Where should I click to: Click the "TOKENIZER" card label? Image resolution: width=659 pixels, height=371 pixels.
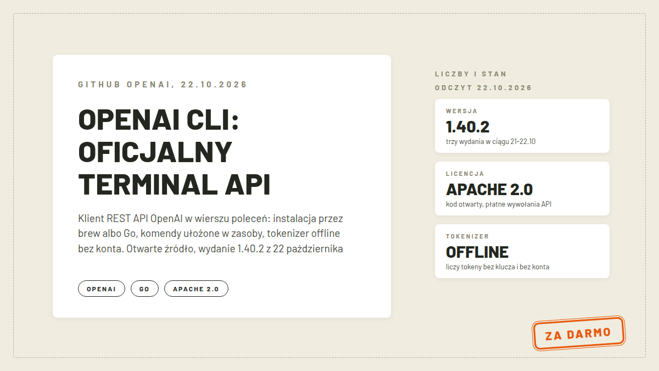pos(467,236)
